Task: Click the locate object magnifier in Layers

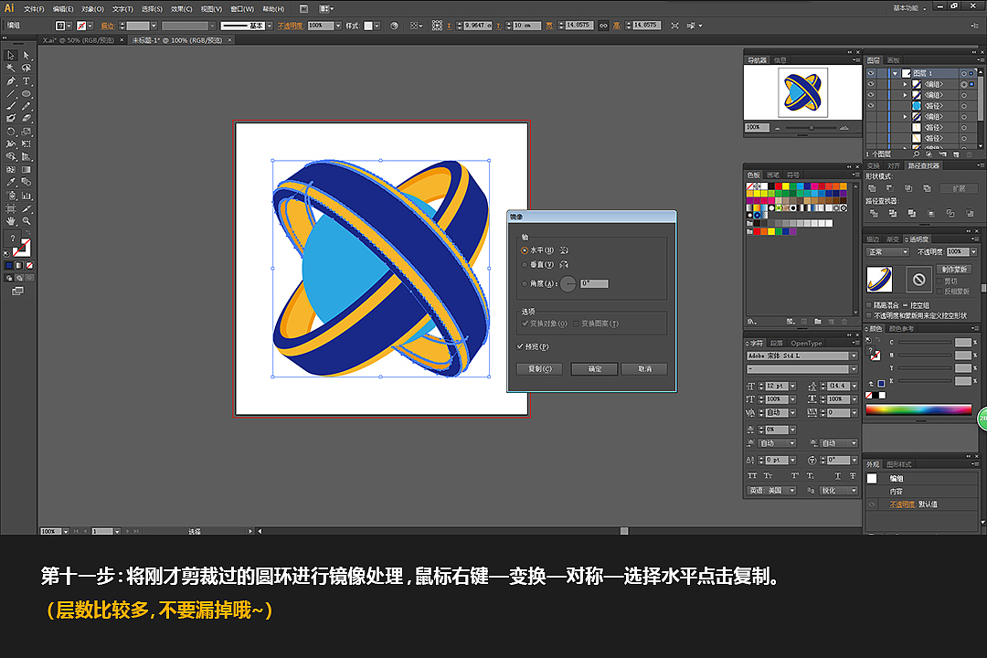Action: click(x=916, y=154)
